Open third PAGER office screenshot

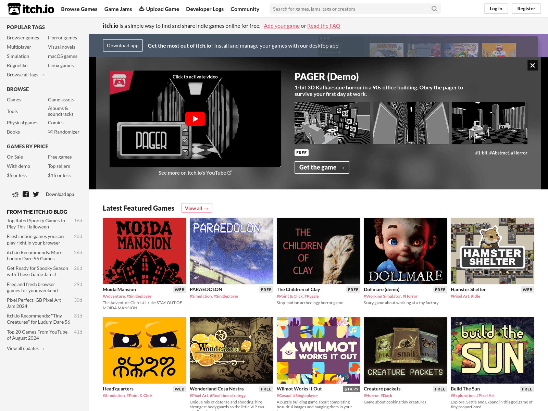pos(490,123)
